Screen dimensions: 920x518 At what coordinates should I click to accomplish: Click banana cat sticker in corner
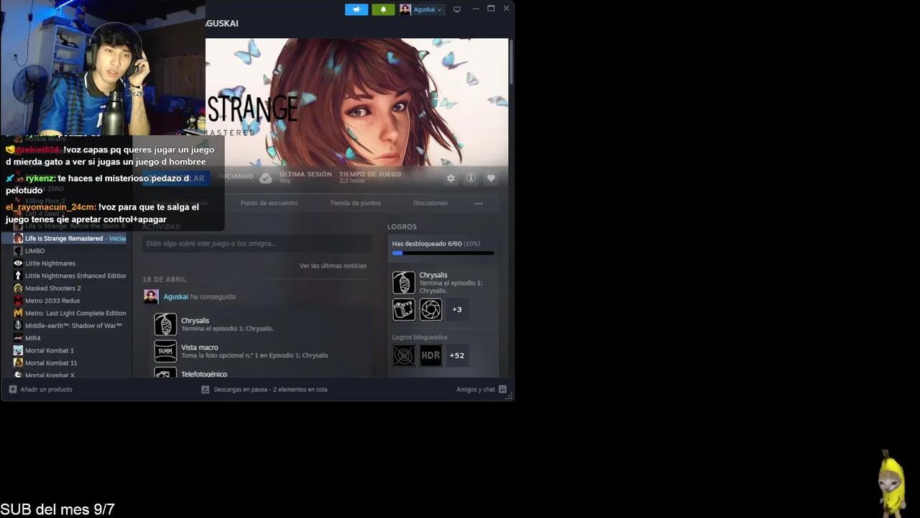[892, 483]
